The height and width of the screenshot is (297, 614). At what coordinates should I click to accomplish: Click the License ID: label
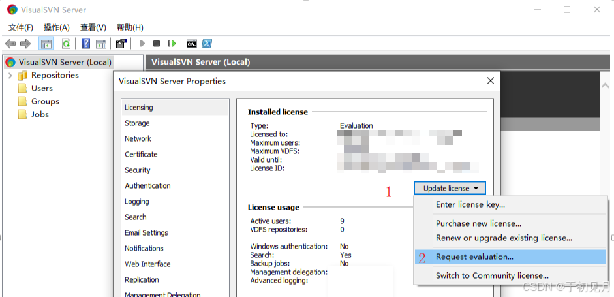267,168
